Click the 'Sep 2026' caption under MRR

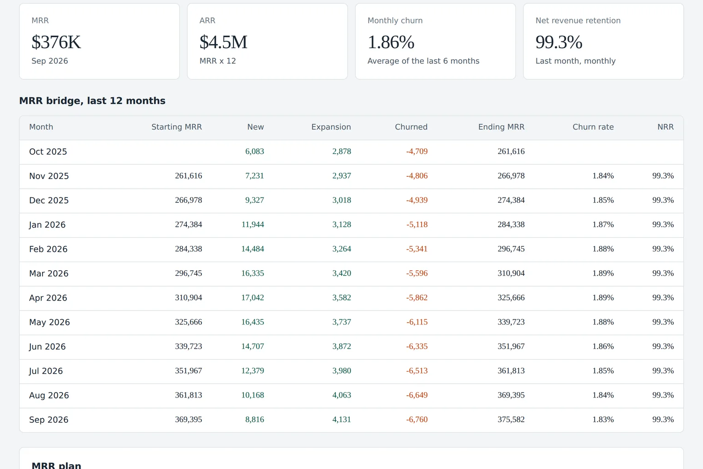coord(49,61)
